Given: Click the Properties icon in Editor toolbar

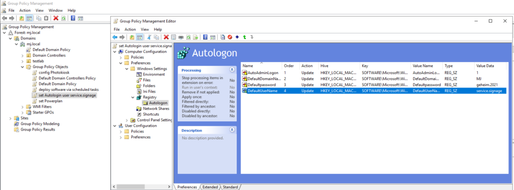Looking at the screenshot, I should (x=174, y=37).
